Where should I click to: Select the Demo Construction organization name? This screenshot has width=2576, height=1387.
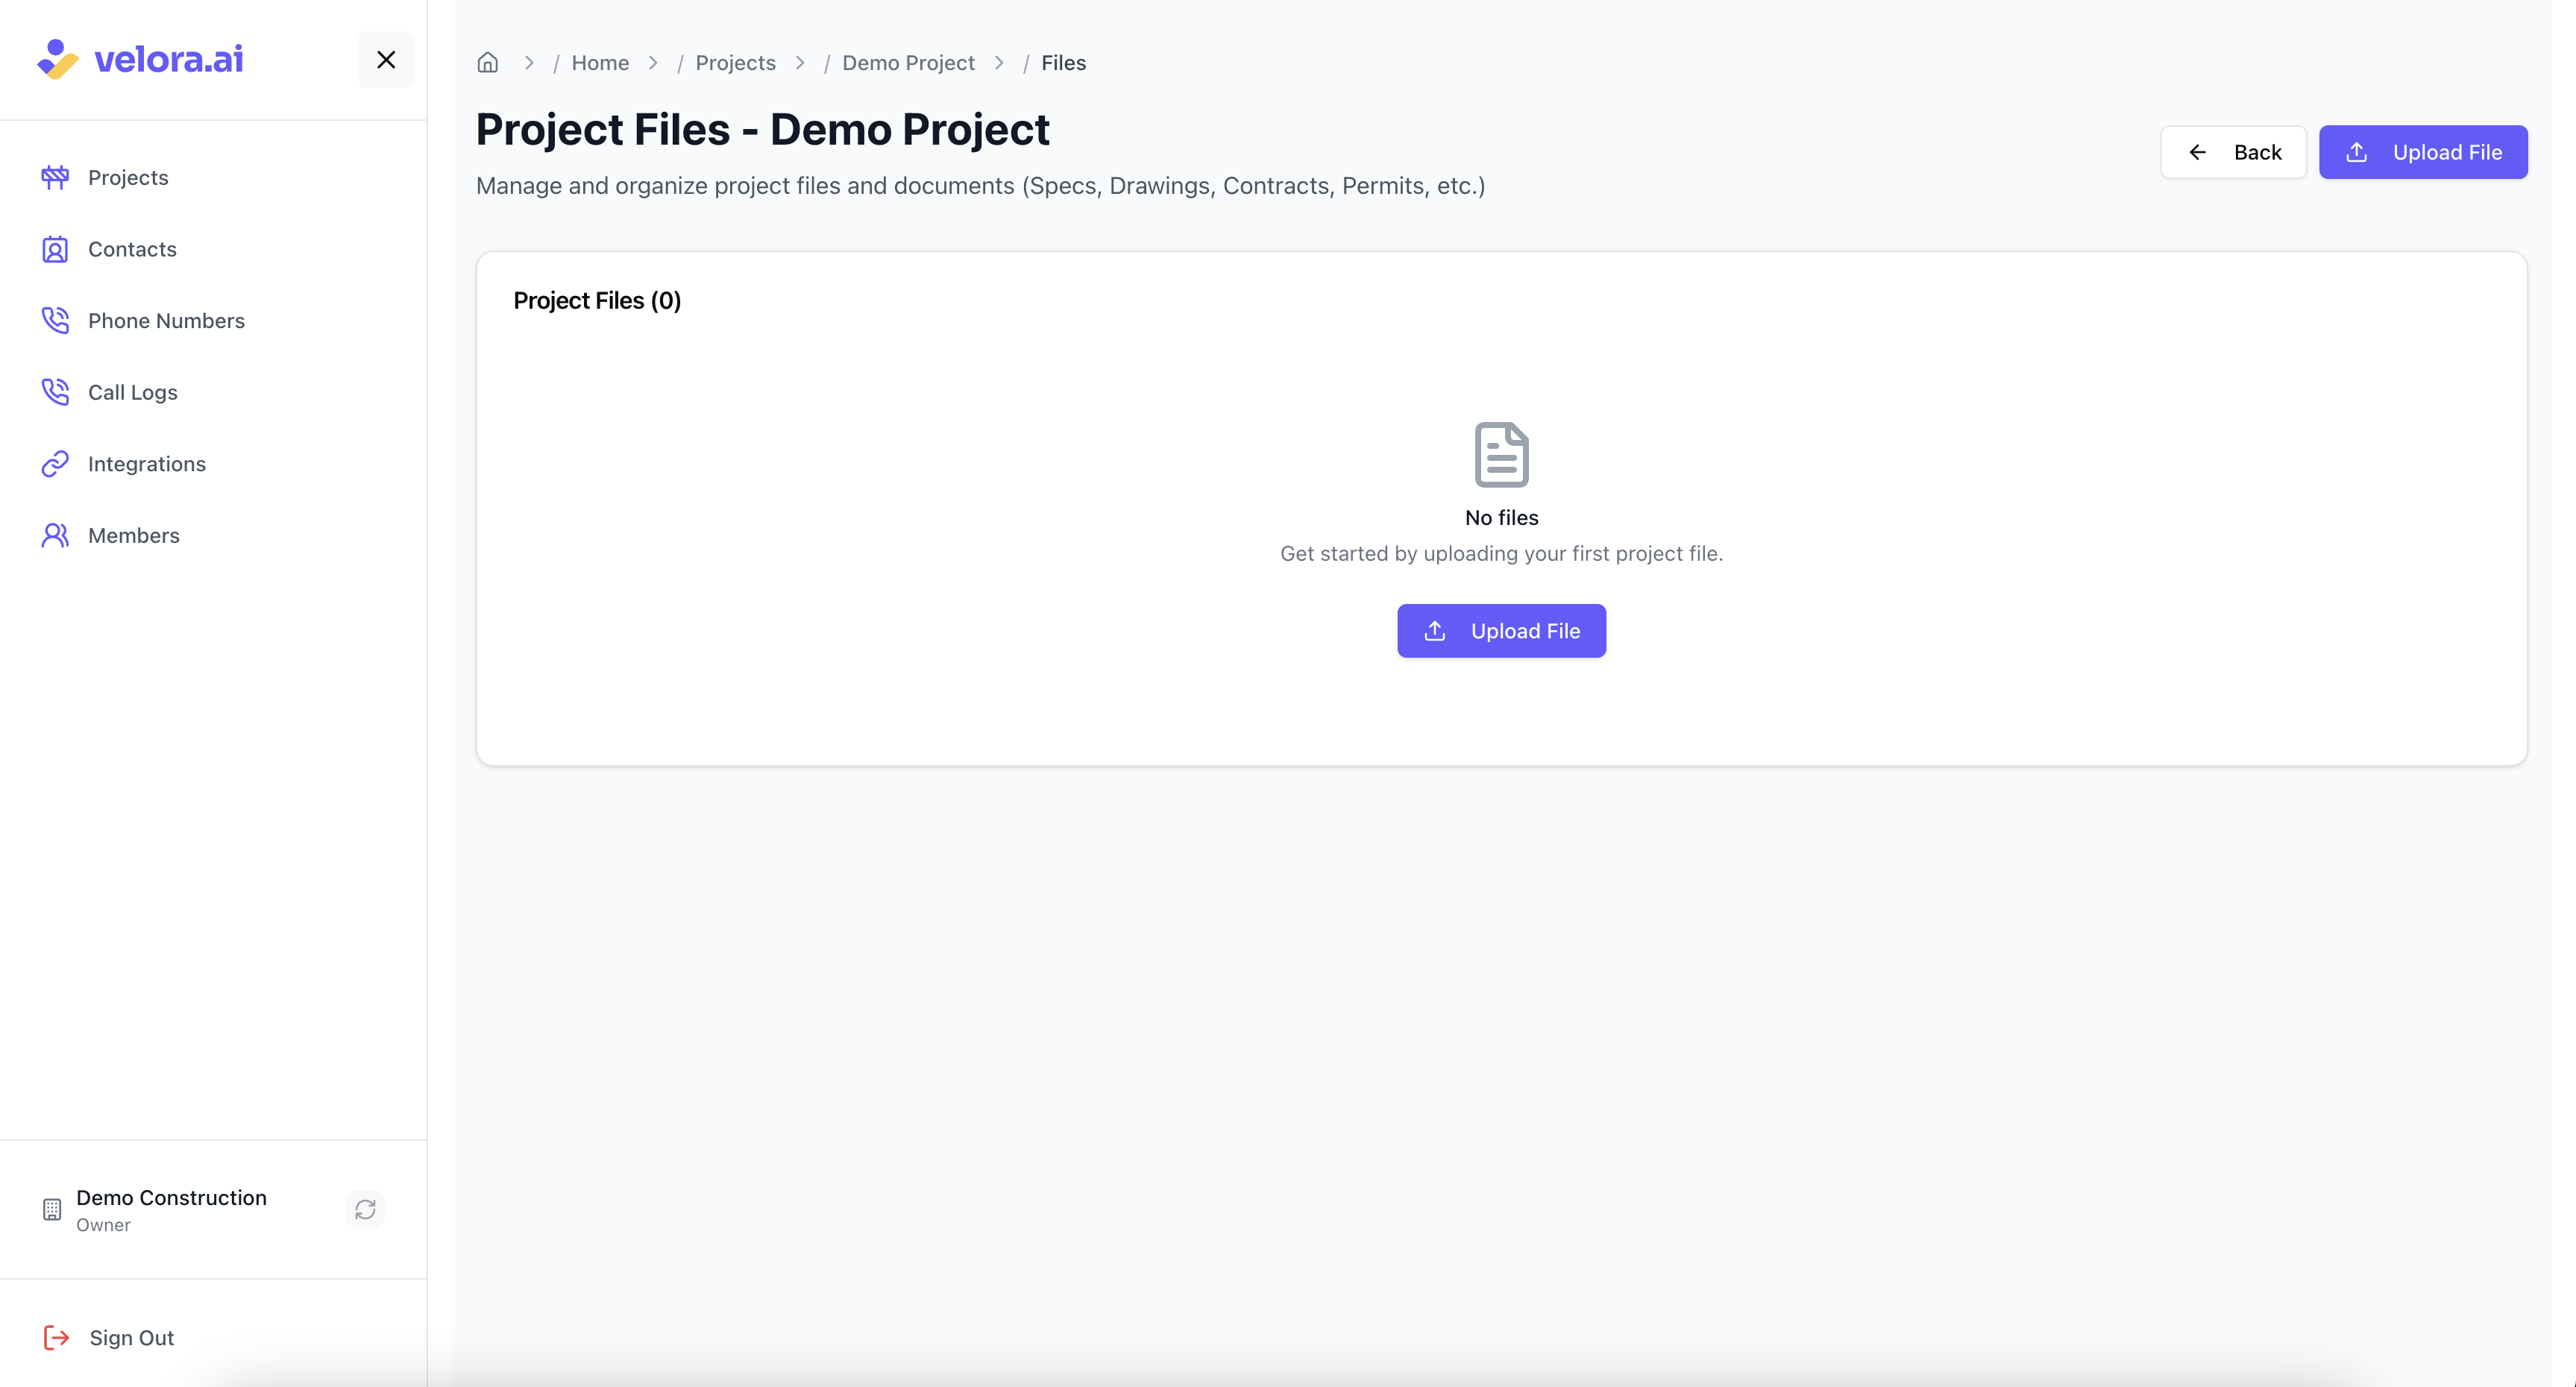tap(171, 1198)
